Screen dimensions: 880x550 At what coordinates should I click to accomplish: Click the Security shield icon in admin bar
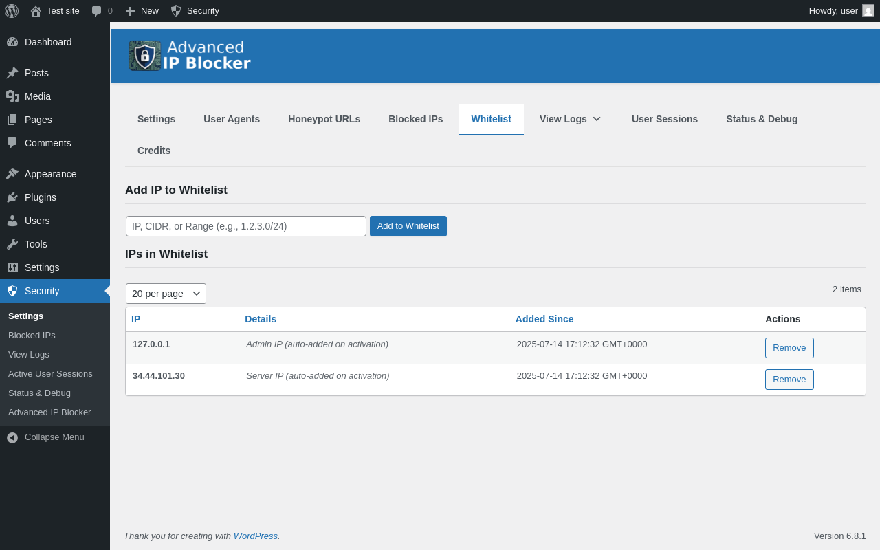pyautogui.click(x=176, y=11)
